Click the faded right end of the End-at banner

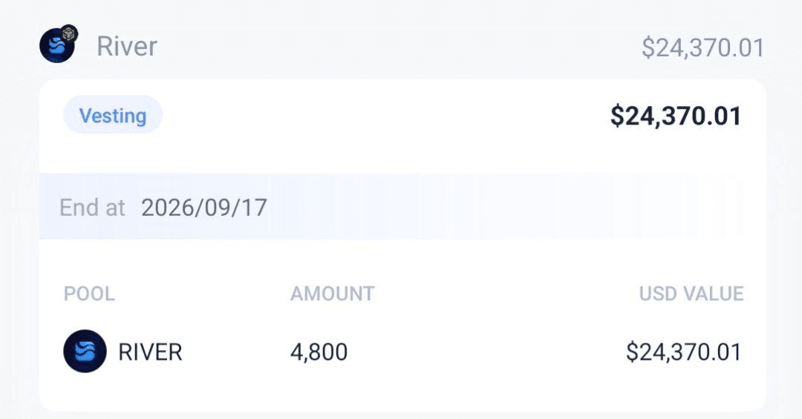[x=713, y=207]
